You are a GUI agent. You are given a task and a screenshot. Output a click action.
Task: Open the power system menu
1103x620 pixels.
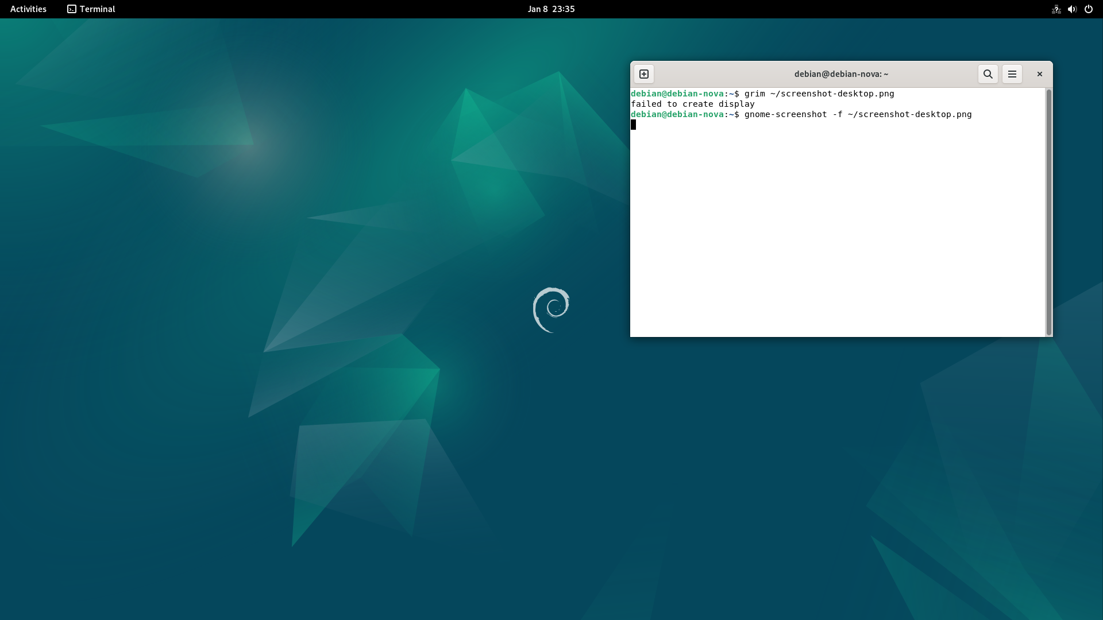1089,9
